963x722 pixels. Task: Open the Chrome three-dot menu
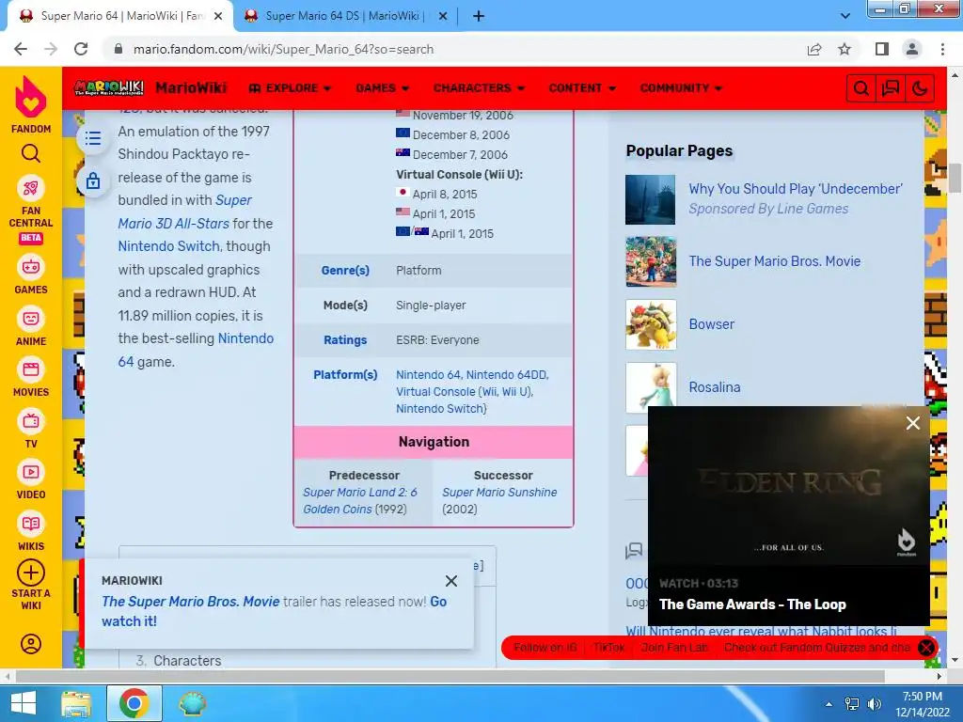tap(942, 49)
